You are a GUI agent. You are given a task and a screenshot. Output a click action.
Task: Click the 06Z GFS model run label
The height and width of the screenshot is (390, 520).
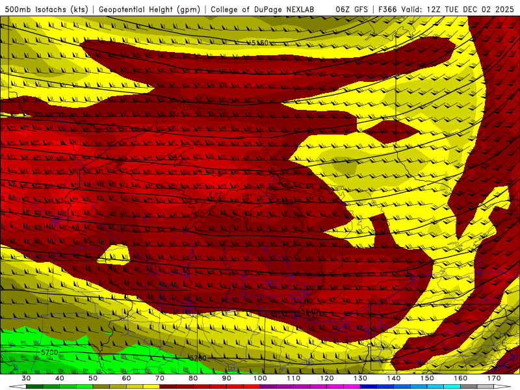click(x=352, y=9)
